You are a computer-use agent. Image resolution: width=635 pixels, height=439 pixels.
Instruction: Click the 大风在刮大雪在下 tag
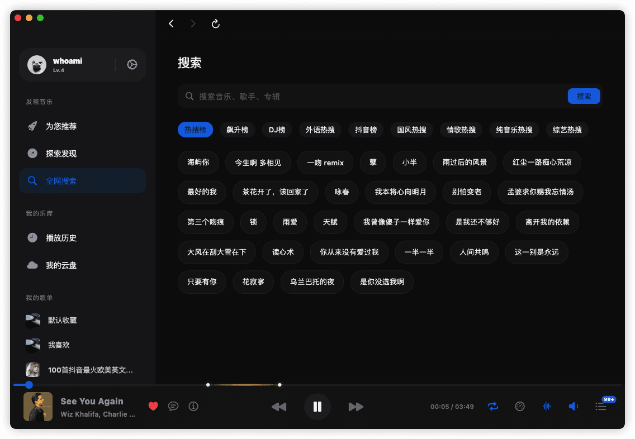pyautogui.click(x=217, y=252)
